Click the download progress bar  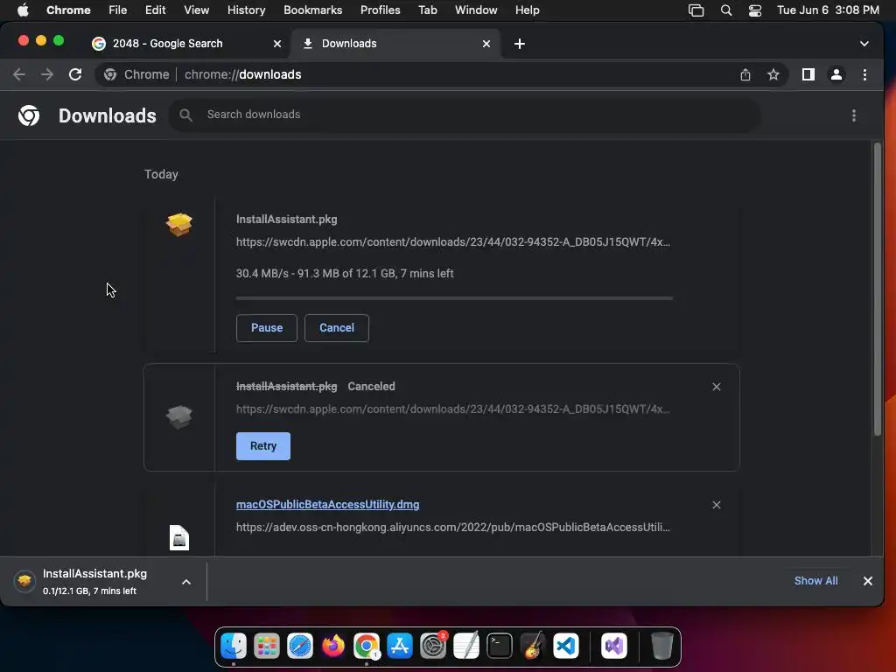(x=454, y=298)
